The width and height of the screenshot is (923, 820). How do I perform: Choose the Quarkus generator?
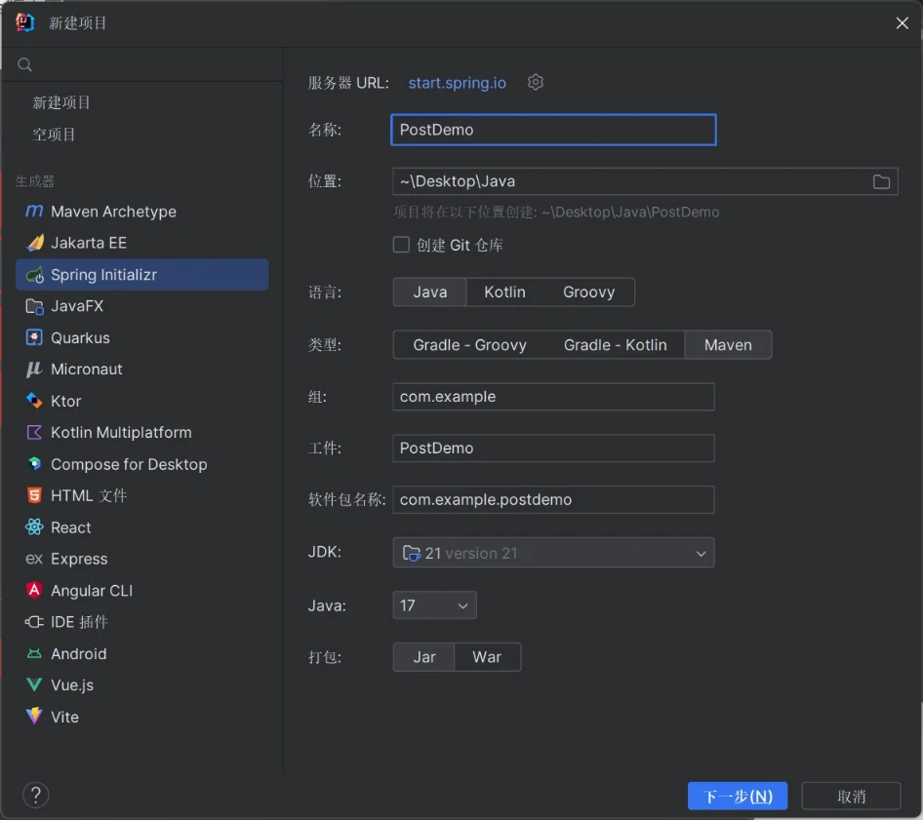coord(80,337)
